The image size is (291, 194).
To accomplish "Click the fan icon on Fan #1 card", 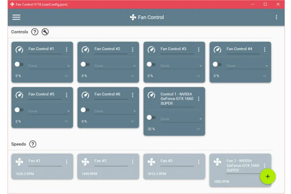I will 19,162.
